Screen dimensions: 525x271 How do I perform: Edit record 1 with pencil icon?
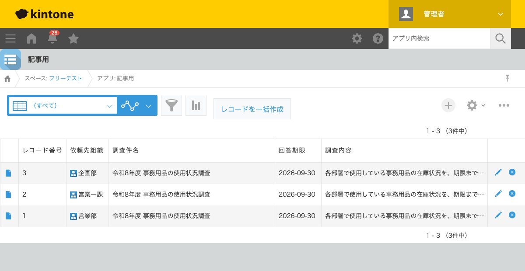point(498,215)
